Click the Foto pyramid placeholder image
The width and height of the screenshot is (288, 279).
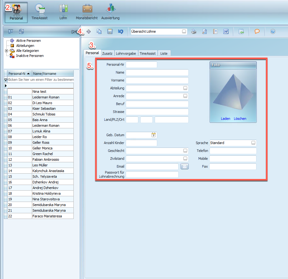[233, 92]
